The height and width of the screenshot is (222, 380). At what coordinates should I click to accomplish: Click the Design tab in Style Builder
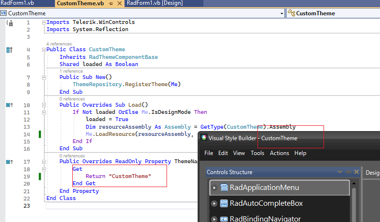(372, 173)
